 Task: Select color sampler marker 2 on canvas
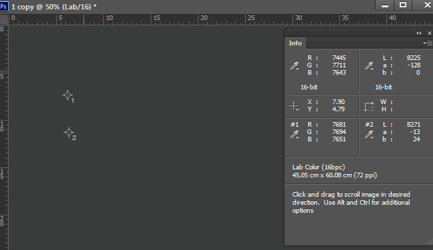pyautogui.click(x=69, y=132)
